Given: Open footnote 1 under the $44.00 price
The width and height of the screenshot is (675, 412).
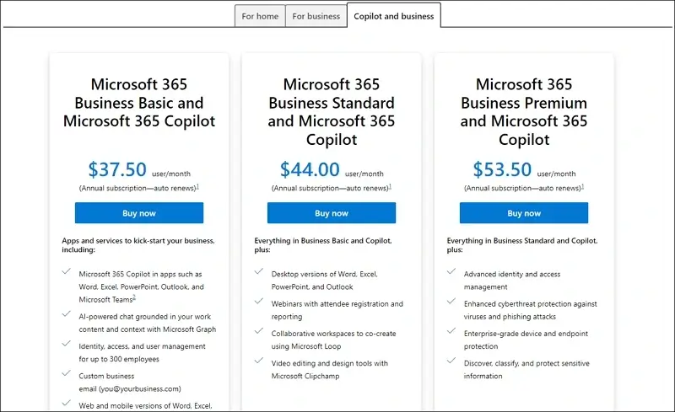Looking at the screenshot, I should point(390,186).
